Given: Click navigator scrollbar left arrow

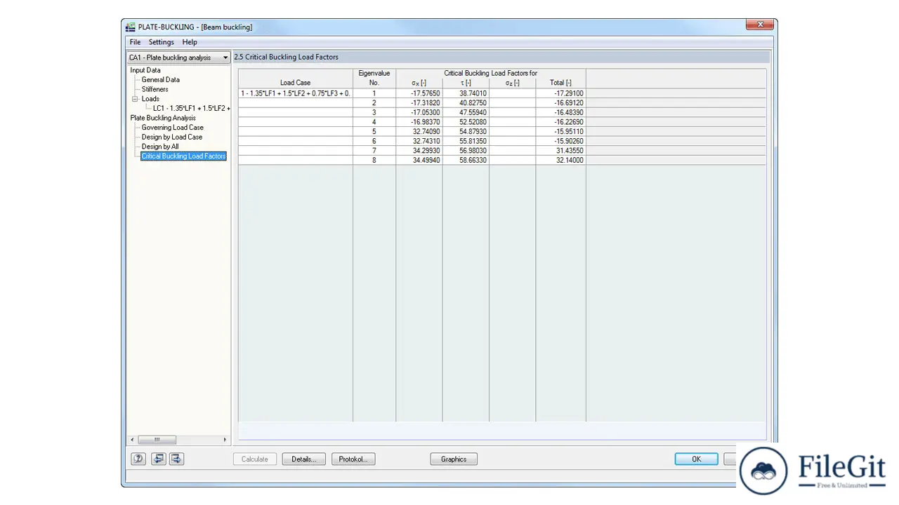Looking at the screenshot, I should [x=133, y=440].
